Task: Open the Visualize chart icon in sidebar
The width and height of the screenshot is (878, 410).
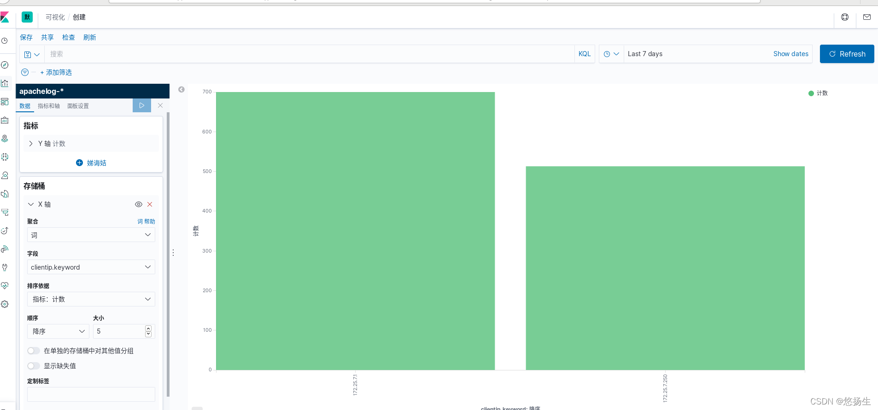Action: click(5, 83)
